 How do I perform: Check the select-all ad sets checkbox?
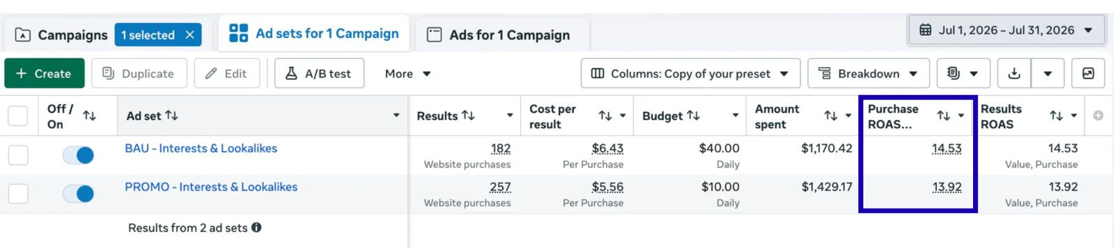(x=18, y=116)
